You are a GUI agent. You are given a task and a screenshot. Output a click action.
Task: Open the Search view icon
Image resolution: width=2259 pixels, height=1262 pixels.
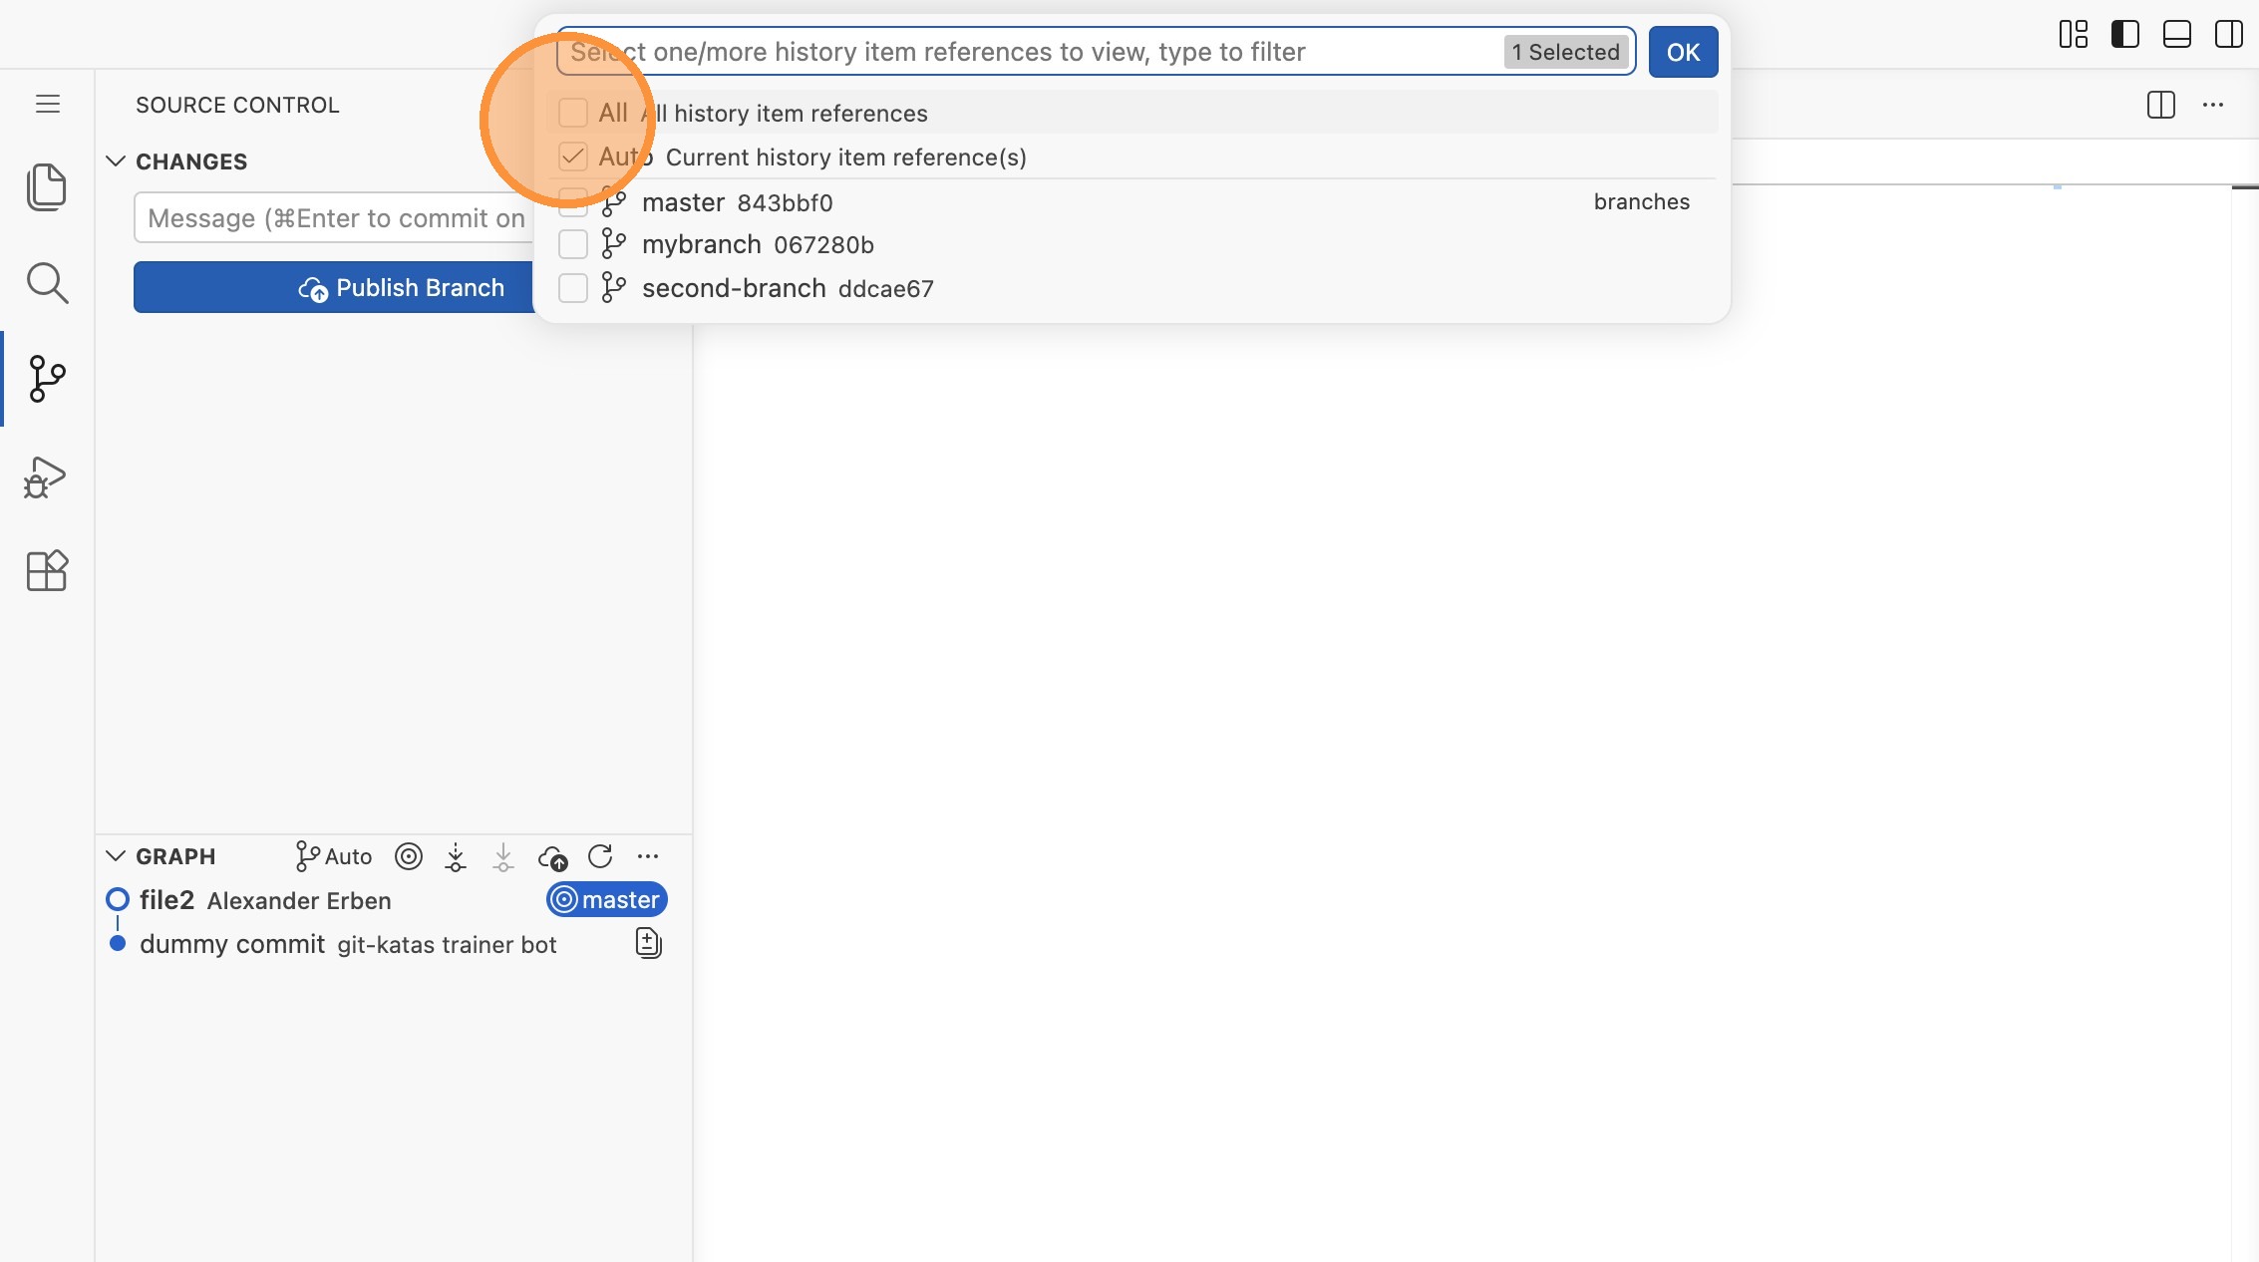pyautogui.click(x=46, y=283)
